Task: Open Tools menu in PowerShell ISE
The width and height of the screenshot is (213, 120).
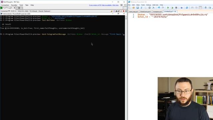Action: pyautogui.click(x=143, y=5)
